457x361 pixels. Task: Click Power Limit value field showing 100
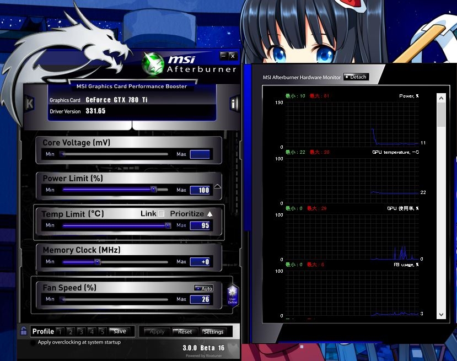coord(200,190)
